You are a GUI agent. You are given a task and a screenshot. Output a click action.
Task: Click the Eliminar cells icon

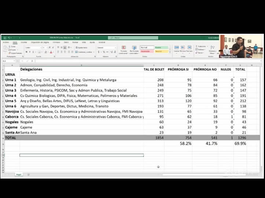(183, 48)
